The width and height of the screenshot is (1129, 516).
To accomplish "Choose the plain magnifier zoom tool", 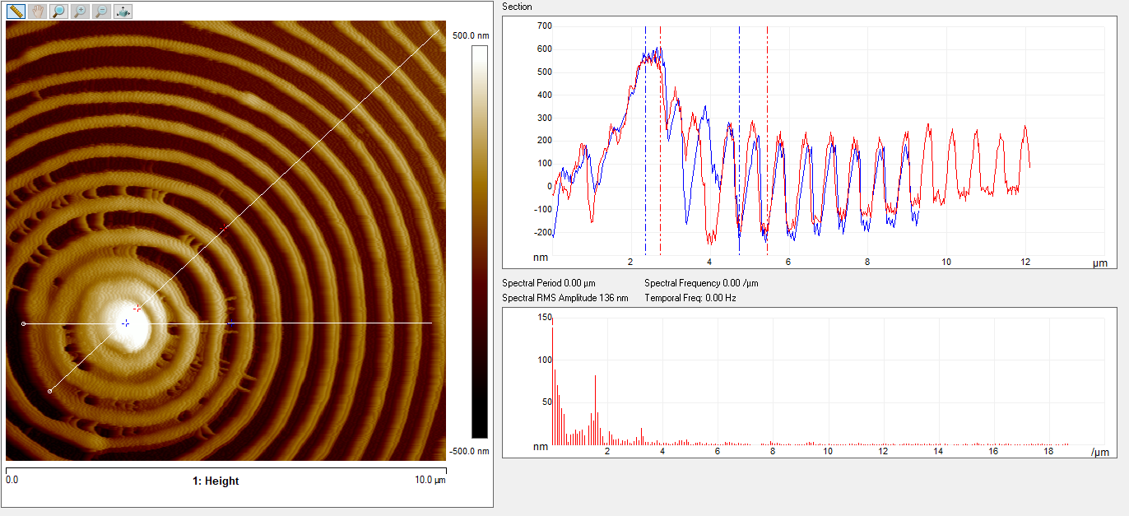I will [58, 12].
